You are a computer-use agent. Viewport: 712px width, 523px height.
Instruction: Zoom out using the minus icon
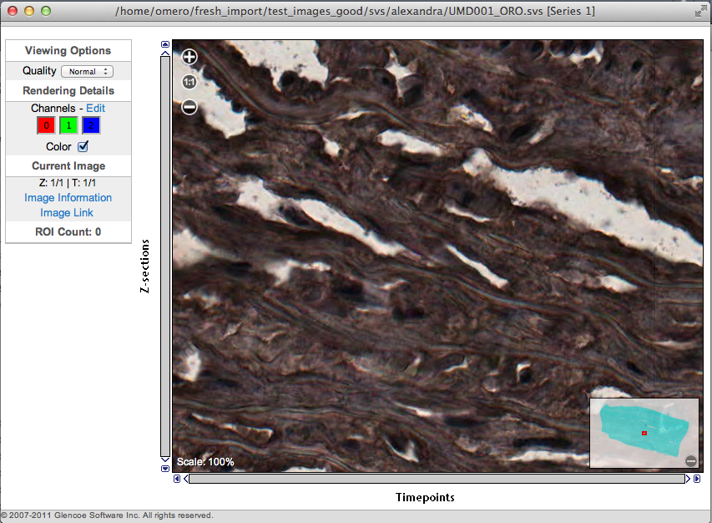(189, 107)
